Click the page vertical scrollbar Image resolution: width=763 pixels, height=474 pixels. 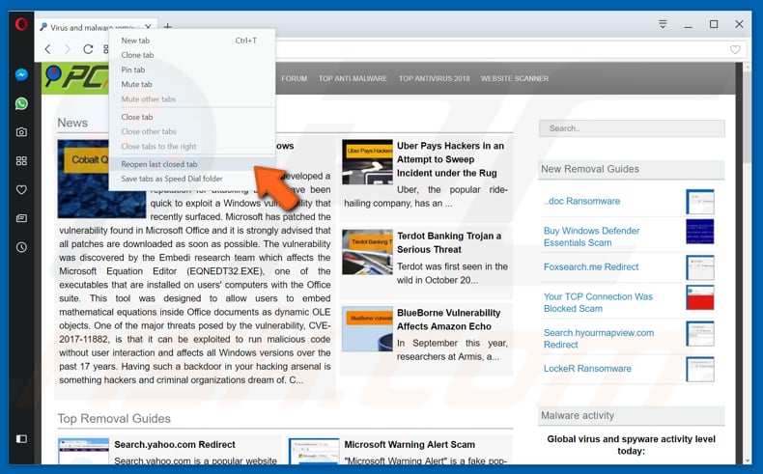click(x=748, y=116)
